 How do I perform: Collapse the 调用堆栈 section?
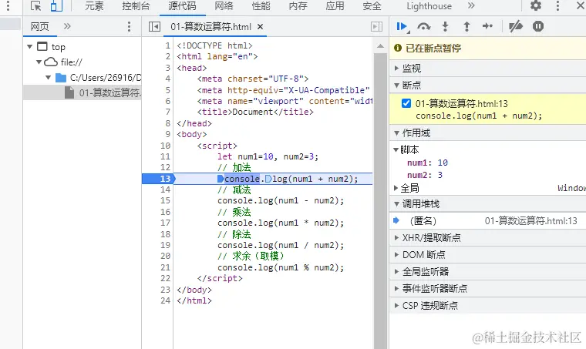[487, 204]
